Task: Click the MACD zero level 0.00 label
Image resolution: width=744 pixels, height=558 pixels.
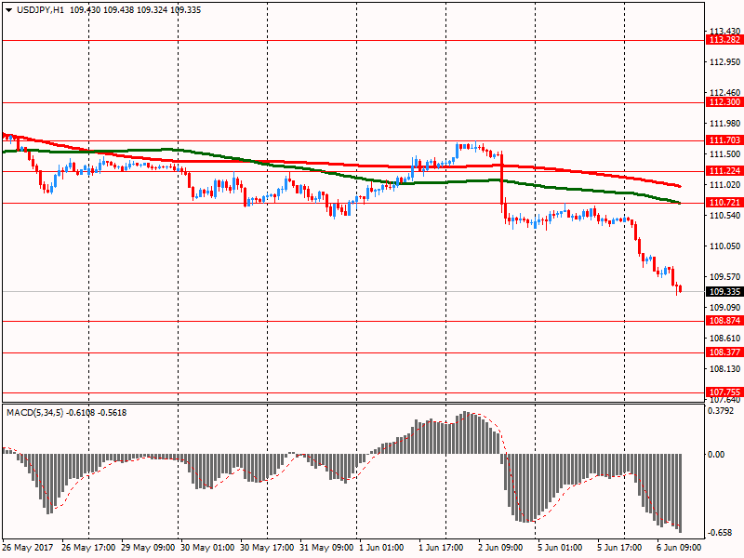Action: point(716,455)
